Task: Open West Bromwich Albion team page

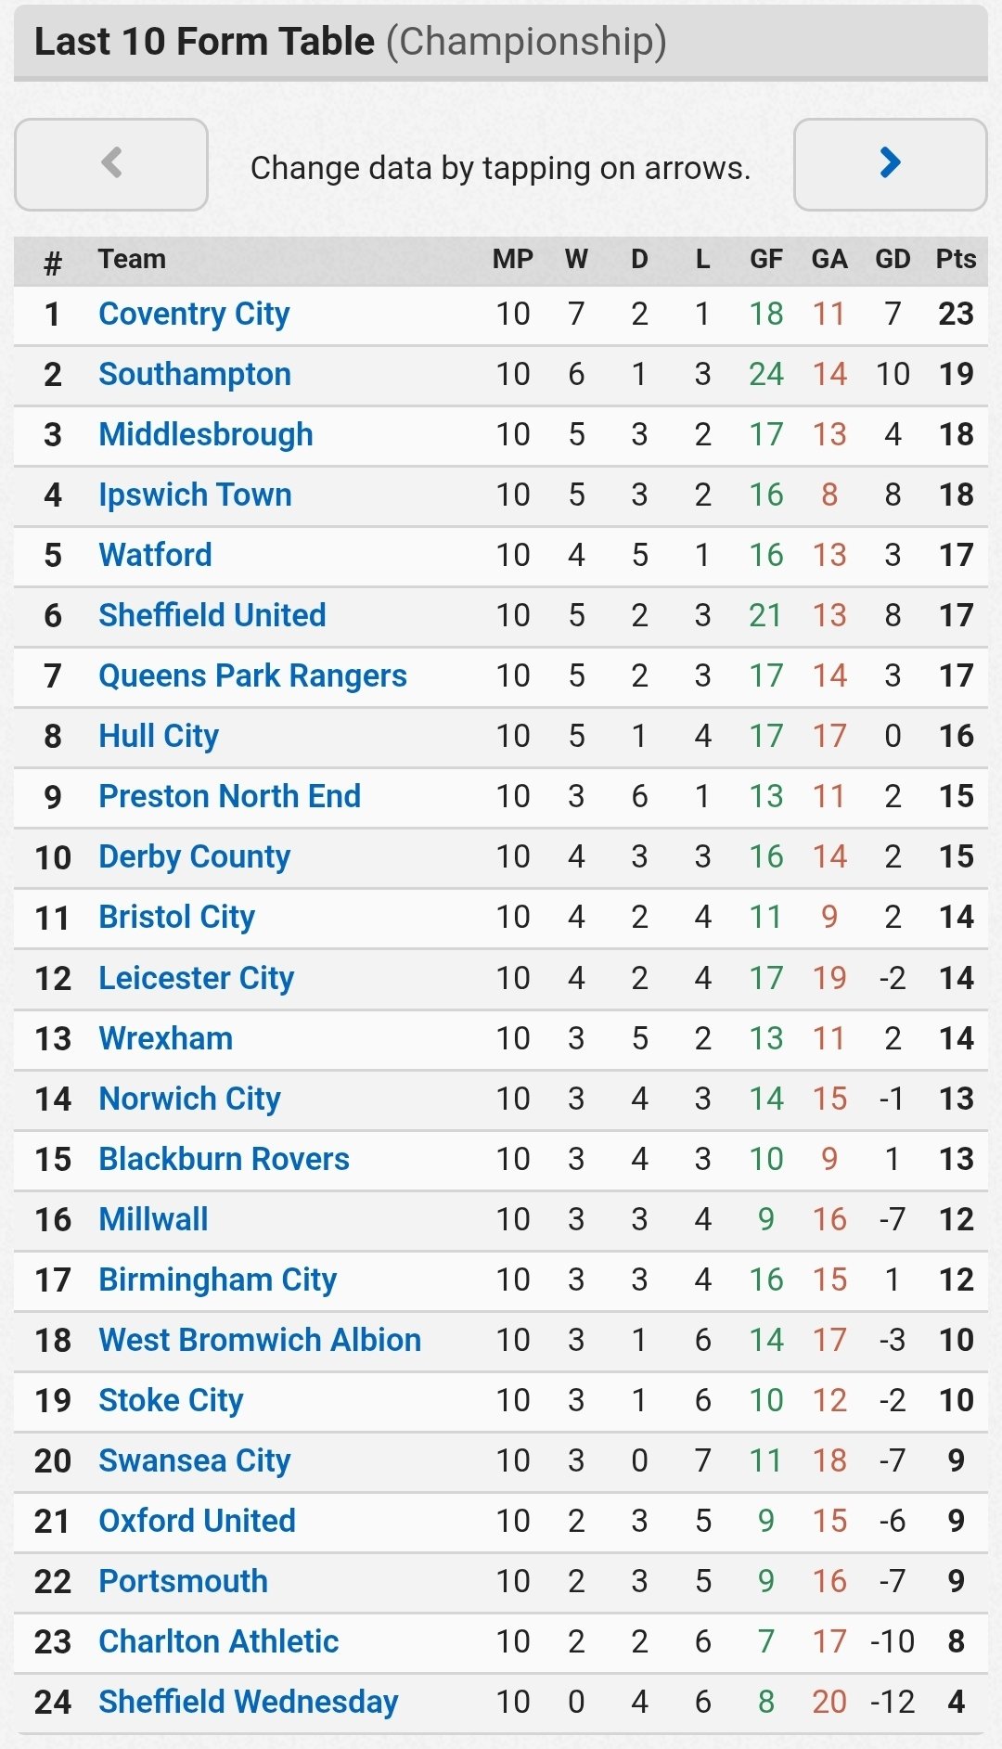Action: (260, 1340)
